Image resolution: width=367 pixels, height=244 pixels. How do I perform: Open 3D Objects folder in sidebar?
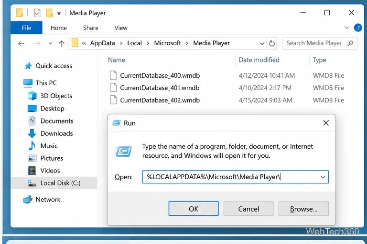[56, 96]
